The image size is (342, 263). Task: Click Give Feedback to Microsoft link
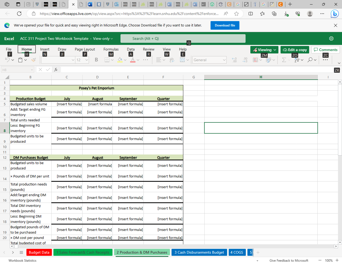289,261
